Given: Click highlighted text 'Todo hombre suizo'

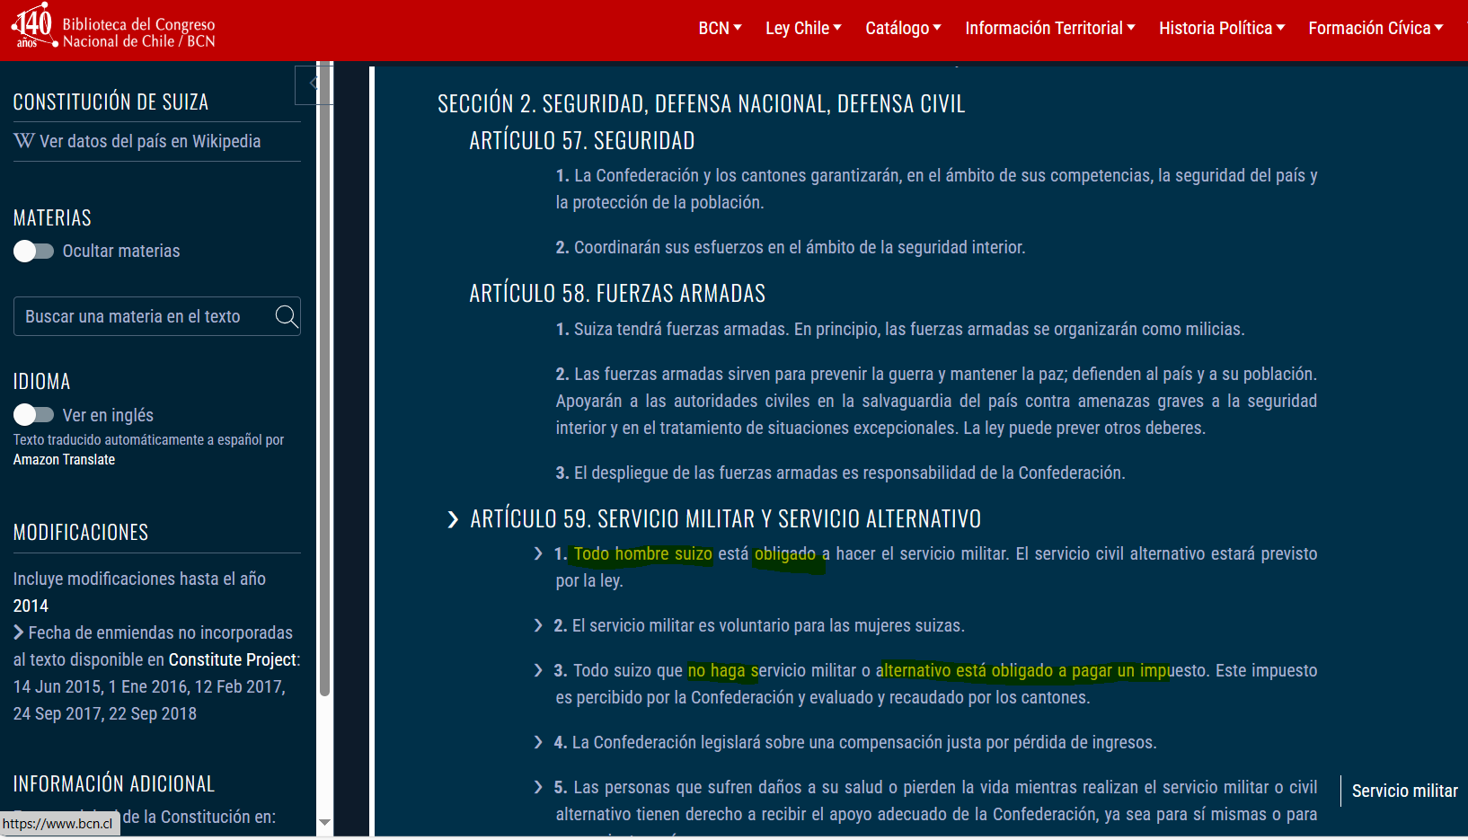Looking at the screenshot, I should (x=643, y=553).
